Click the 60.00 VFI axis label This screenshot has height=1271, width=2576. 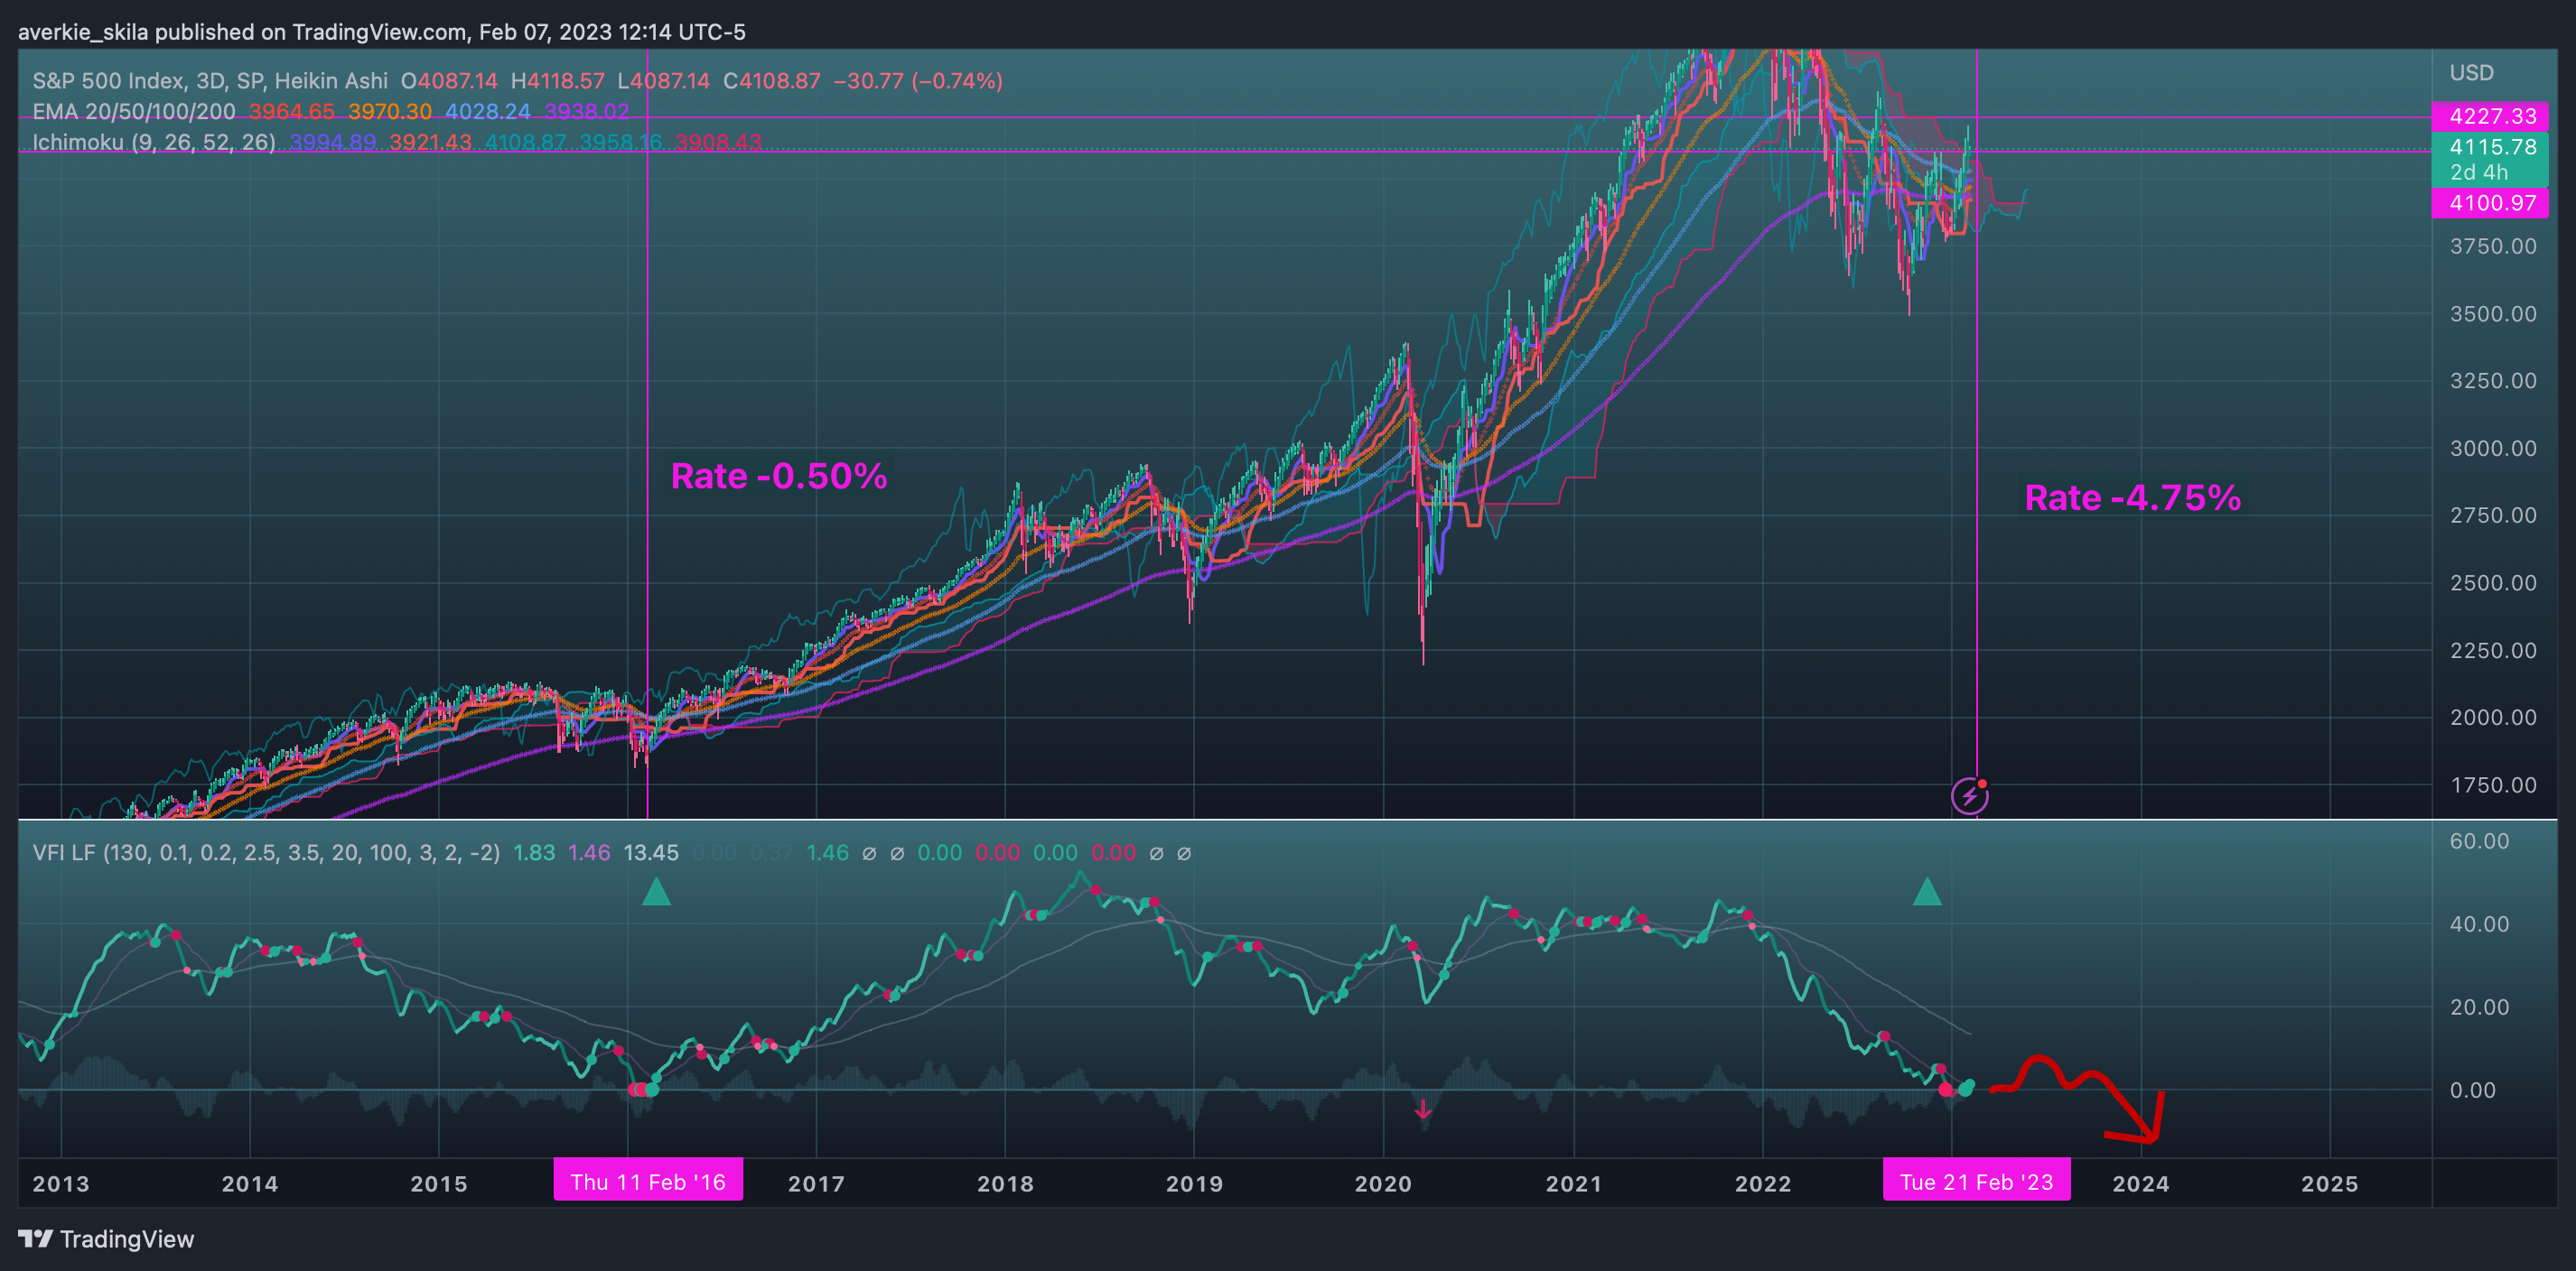point(2479,841)
